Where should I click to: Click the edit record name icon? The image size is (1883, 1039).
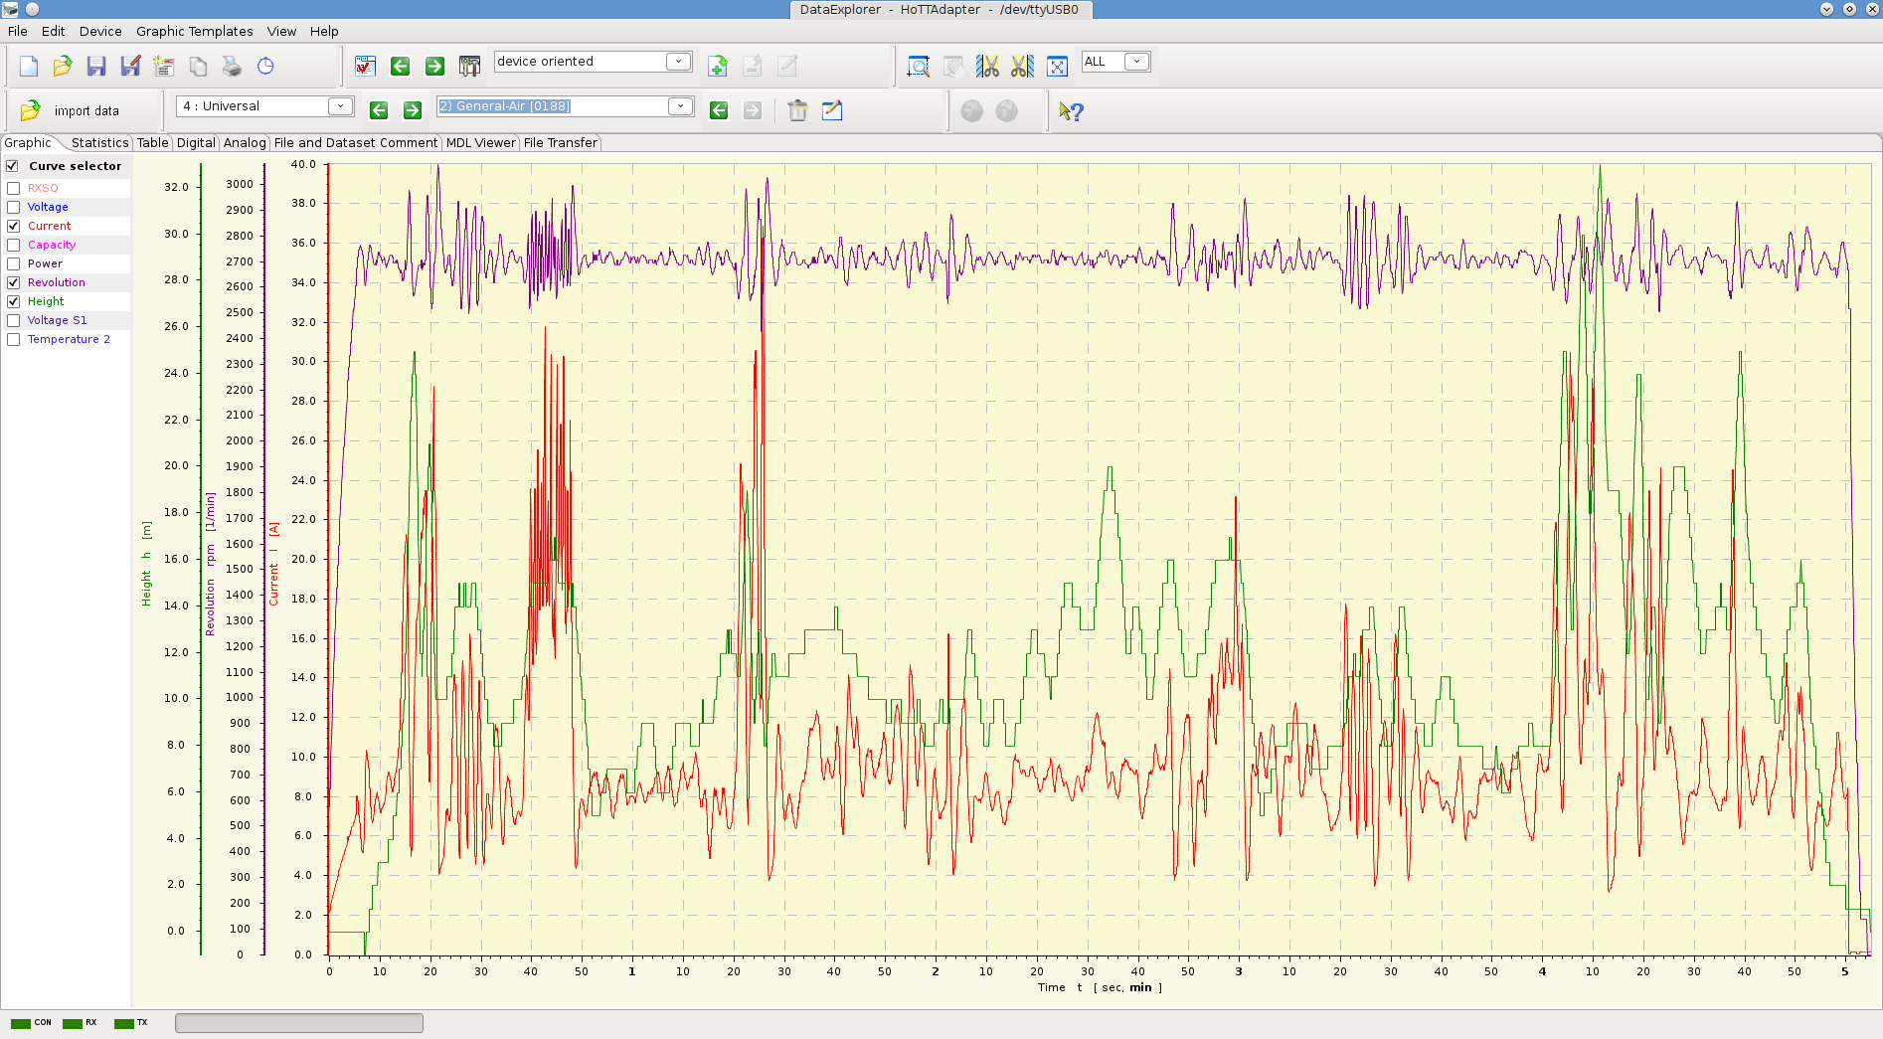[x=832, y=110]
